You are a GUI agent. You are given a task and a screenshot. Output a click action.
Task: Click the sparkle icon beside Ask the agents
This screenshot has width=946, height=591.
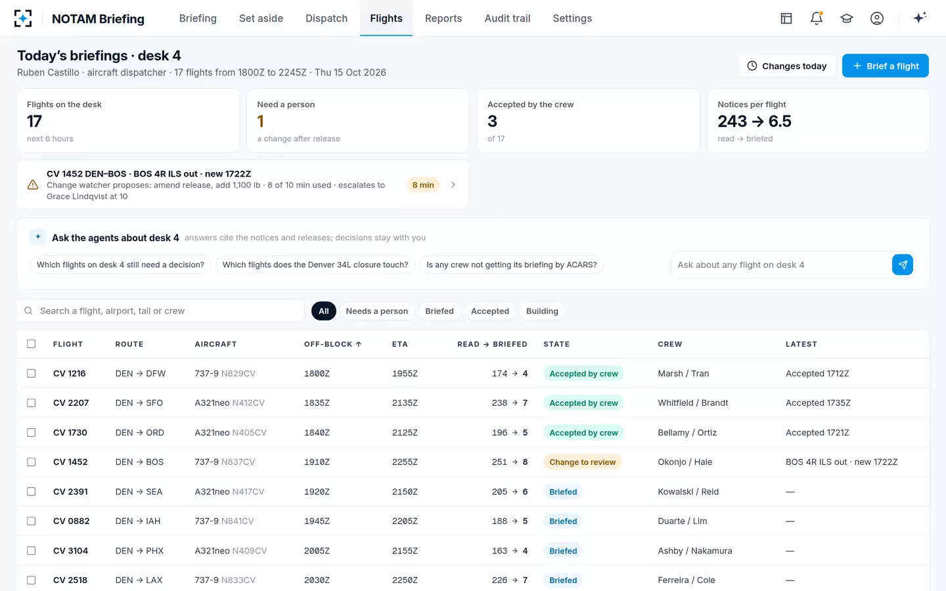(x=37, y=237)
